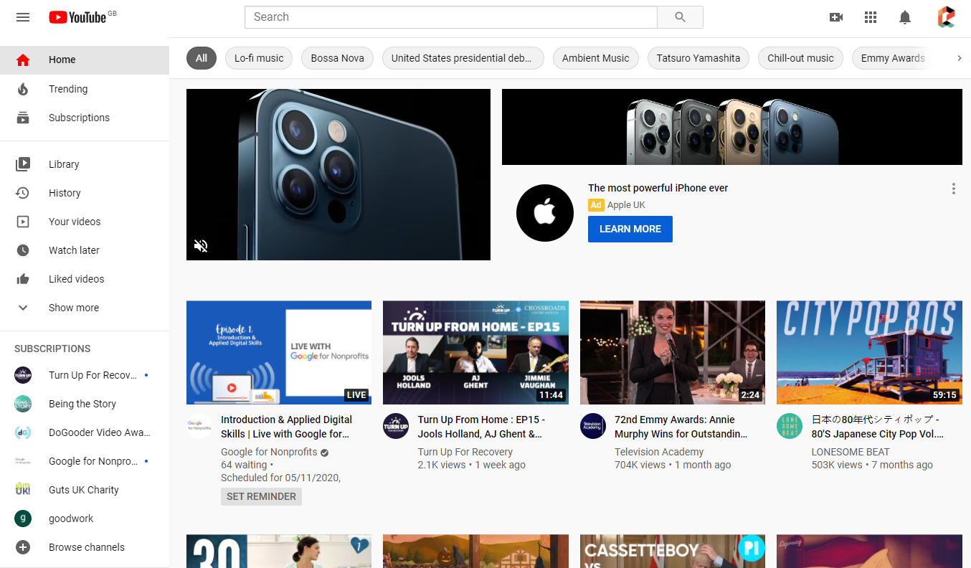Open the Google for Nonprofits channel name link
Viewport: 971px width, 568px height.
269,452
